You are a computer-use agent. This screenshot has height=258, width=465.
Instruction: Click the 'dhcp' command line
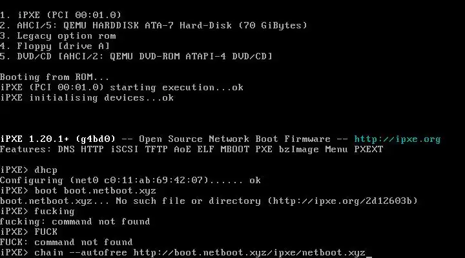click(46, 170)
